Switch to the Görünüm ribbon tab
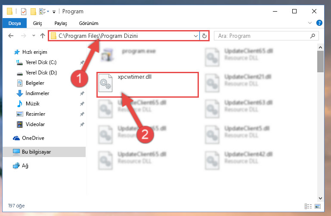This screenshot has height=216, width=331. (x=89, y=23)
